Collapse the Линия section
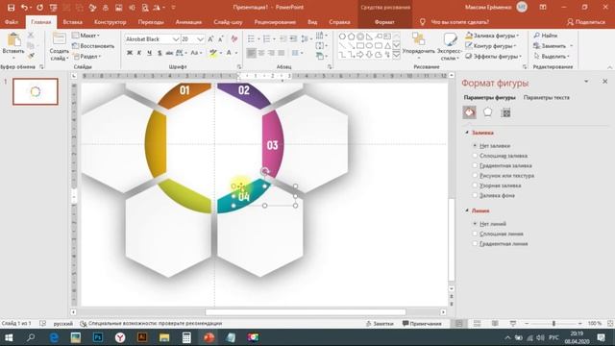The image size is (615, 346). pos(467,210)
